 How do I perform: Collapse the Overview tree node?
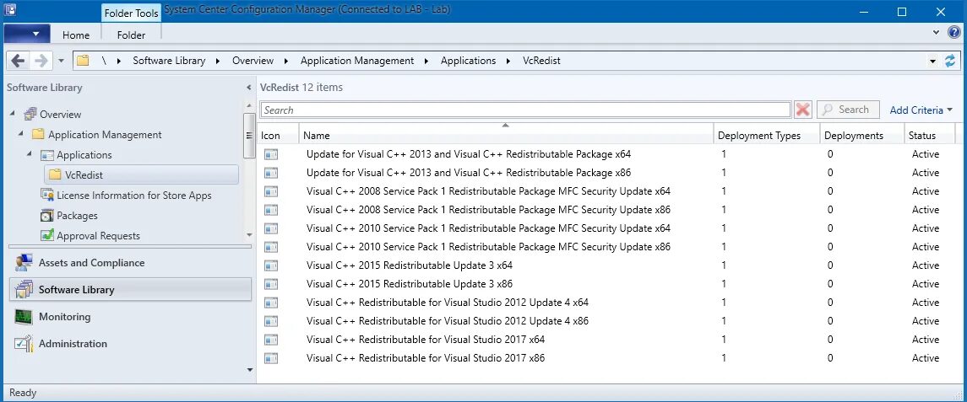click(13, 114)
